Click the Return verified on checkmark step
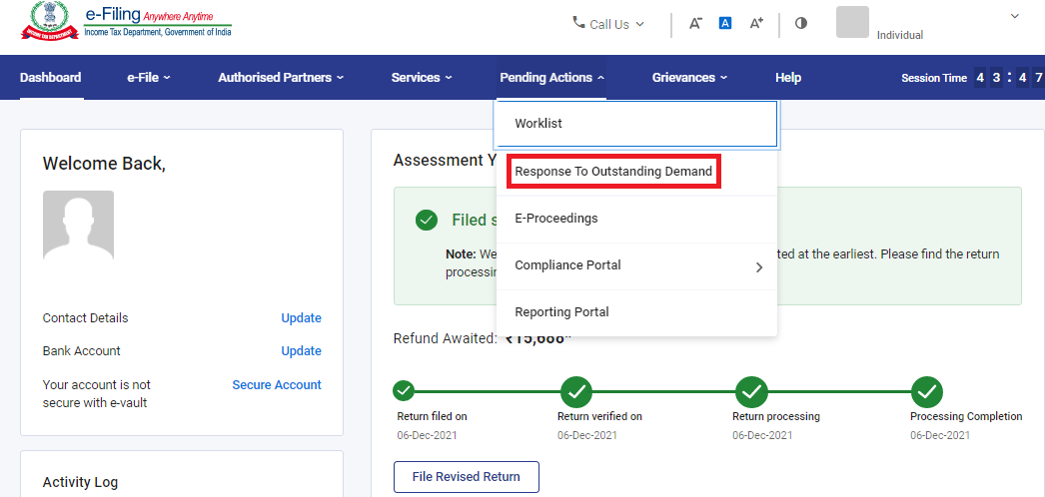The width and height of the screenshot is (1045, 497). (577, 392)
